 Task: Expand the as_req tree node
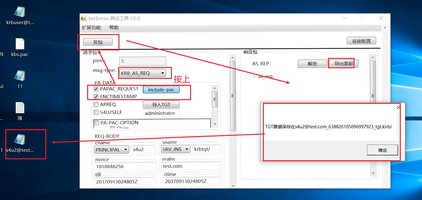pyautogui.click(x=255, y=76)
